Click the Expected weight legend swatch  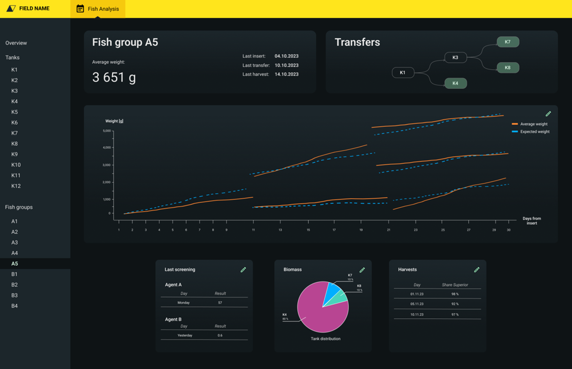tap(515, 131)
